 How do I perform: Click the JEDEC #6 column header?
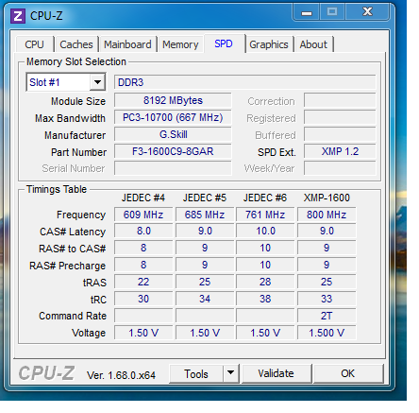pyautogui.click(x=265, y=198)
